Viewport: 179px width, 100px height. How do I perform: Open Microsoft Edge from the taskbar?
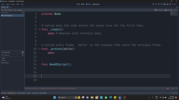110,97
